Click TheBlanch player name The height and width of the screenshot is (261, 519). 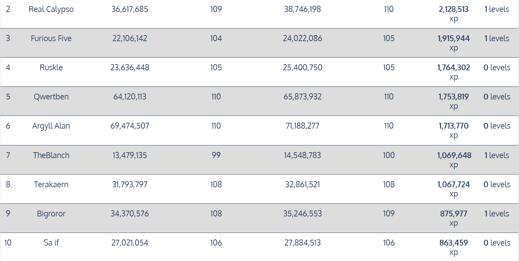[51, 155]
